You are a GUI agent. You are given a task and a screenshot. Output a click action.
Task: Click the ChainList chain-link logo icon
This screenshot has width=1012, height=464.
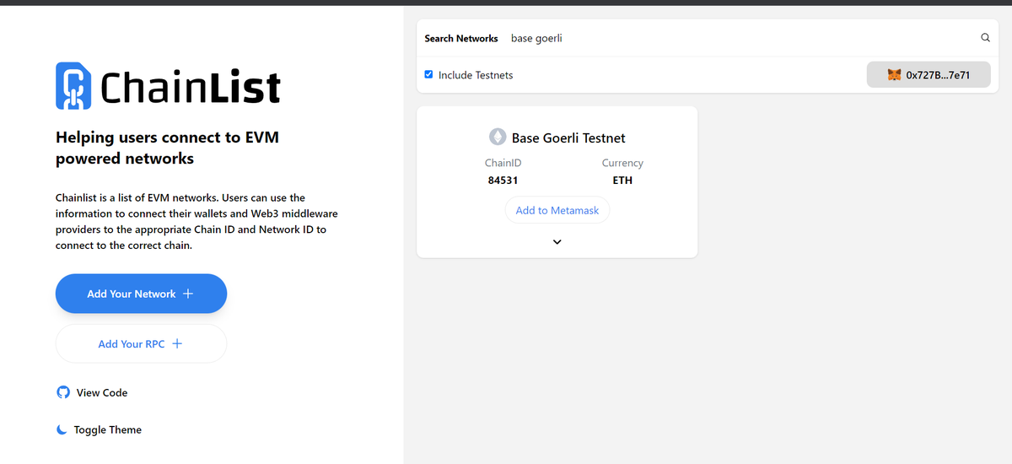[x=73, y=86]
